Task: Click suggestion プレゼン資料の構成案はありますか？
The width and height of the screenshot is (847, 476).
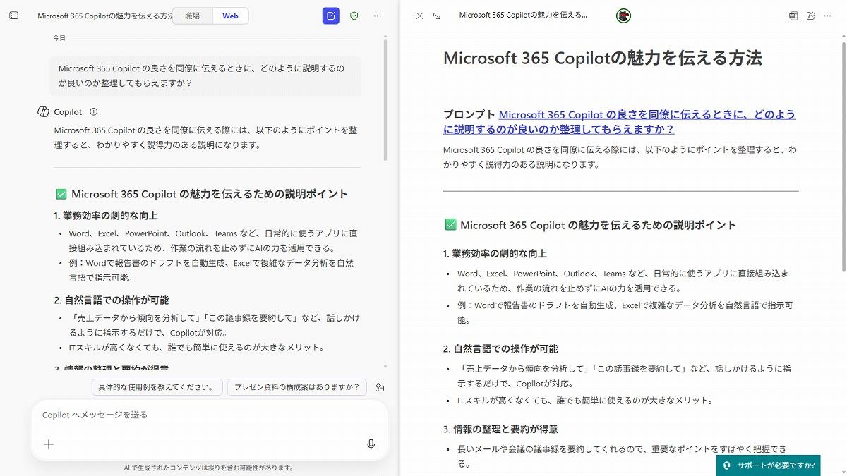Action: point(297,387)
